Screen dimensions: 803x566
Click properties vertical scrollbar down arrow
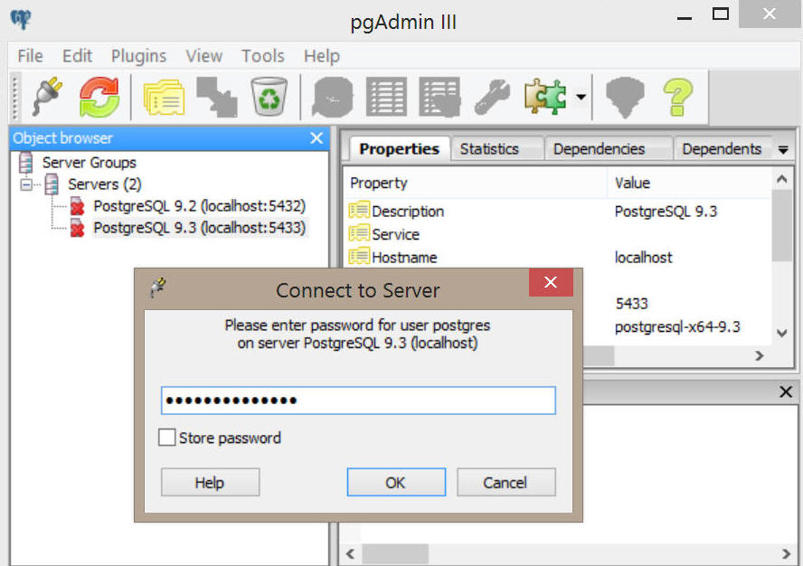782,333
